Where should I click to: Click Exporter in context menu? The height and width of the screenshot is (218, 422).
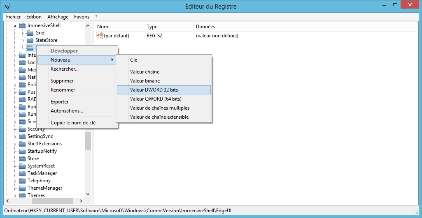point(77,102)
